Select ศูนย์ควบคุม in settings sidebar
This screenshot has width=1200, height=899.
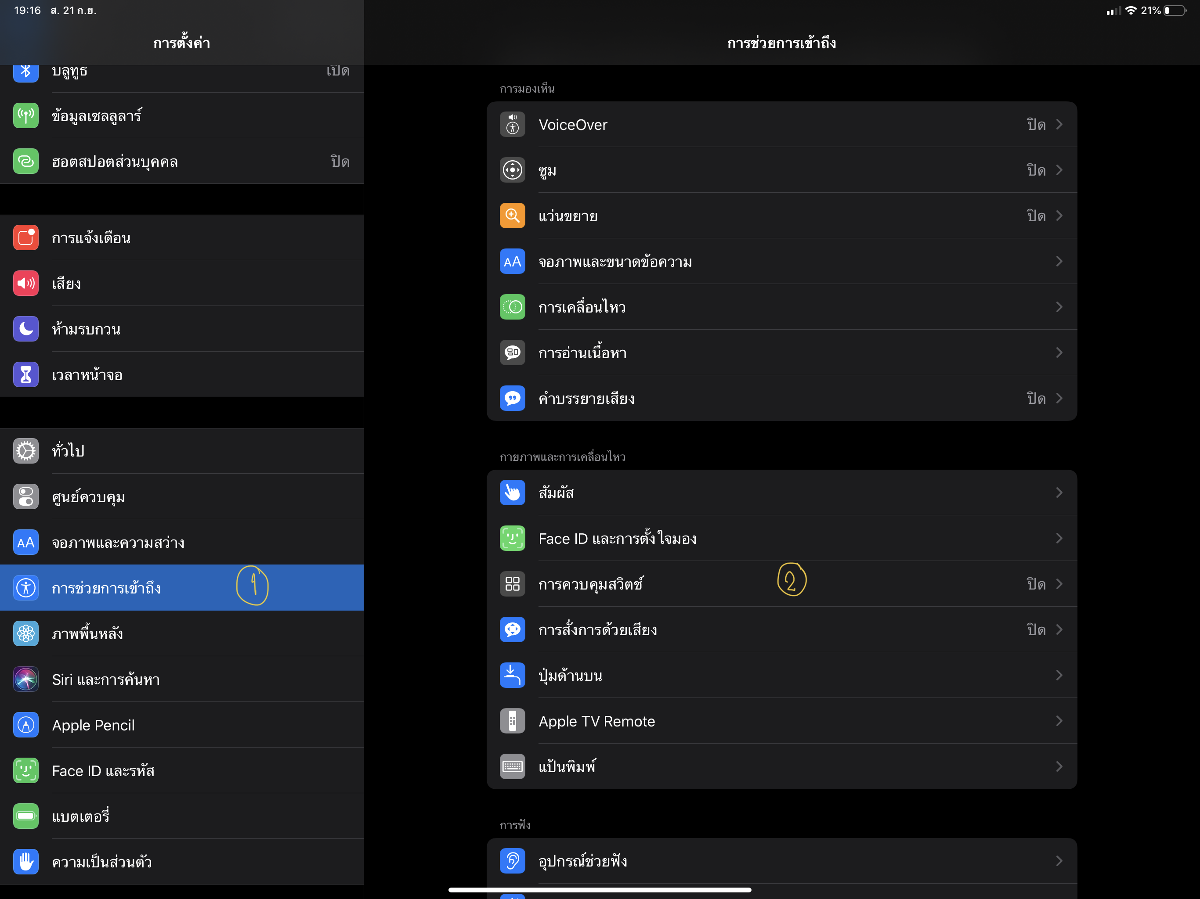(182, 496)
